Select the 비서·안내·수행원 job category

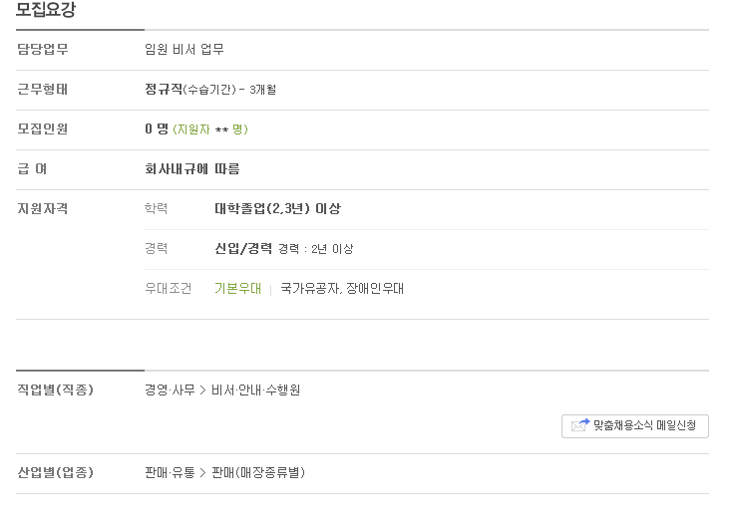(255, 390)
